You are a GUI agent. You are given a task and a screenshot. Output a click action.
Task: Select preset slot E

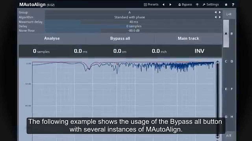click(x=226, y=89)
